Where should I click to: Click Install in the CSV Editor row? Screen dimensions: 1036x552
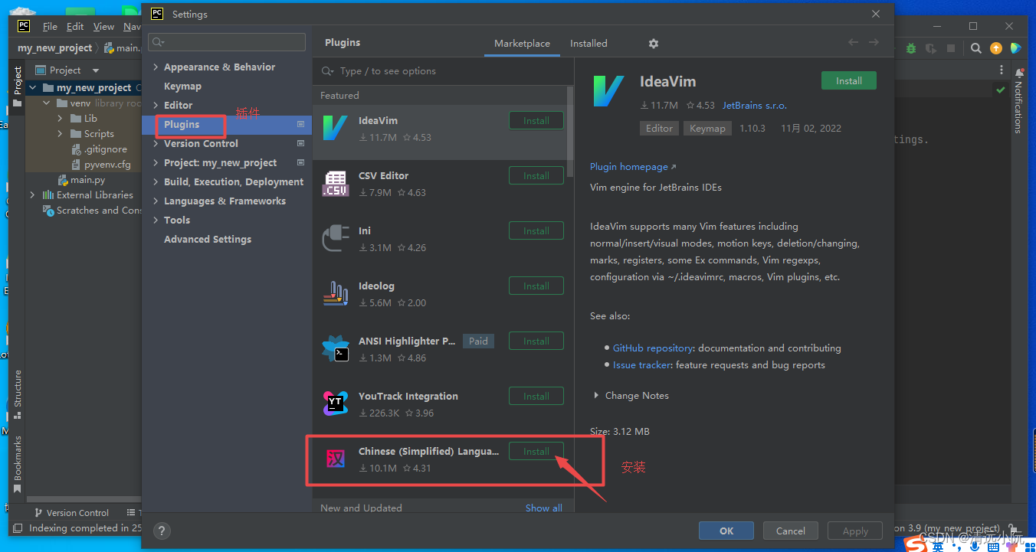[536, 176]
